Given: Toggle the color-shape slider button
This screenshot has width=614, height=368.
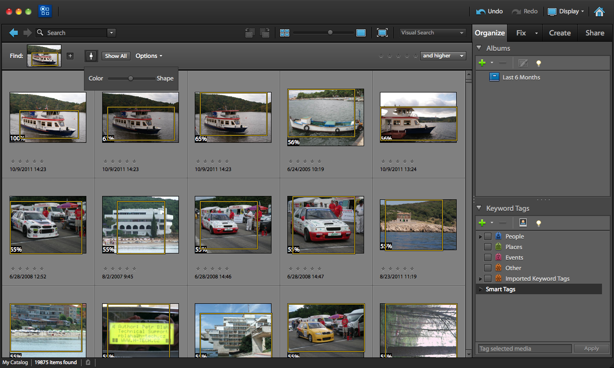Looking at the screenshot, I should 91,56.
